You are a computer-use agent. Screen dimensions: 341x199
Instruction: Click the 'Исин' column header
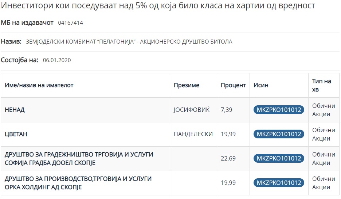[x=261, y=85]
